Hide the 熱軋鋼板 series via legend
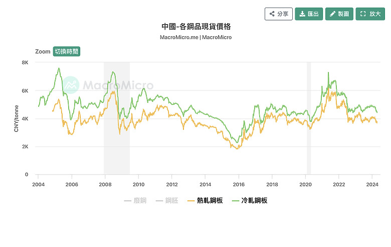Screen dimensions: 391x247 [205, 200]
